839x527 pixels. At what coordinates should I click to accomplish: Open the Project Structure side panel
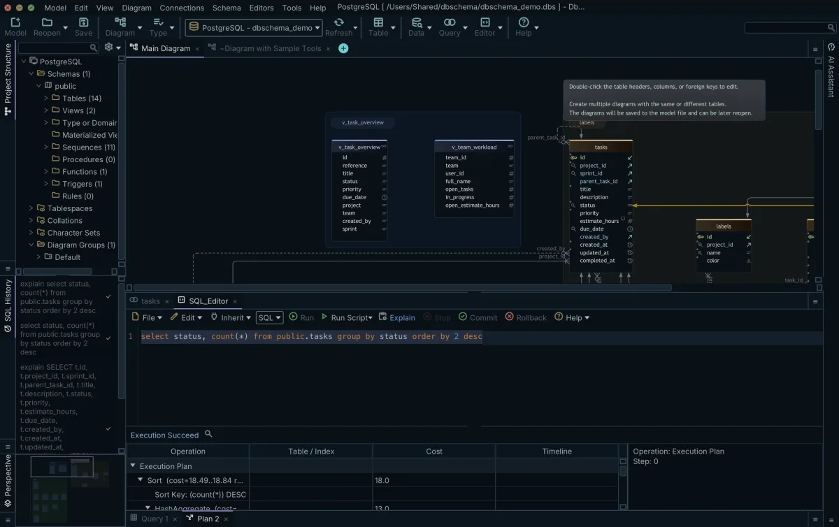pyautogui.click(x=8, y=79)
